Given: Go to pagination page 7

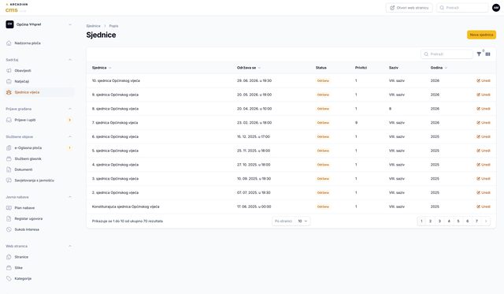Looking at the screenshot, I should pos(476,221).
